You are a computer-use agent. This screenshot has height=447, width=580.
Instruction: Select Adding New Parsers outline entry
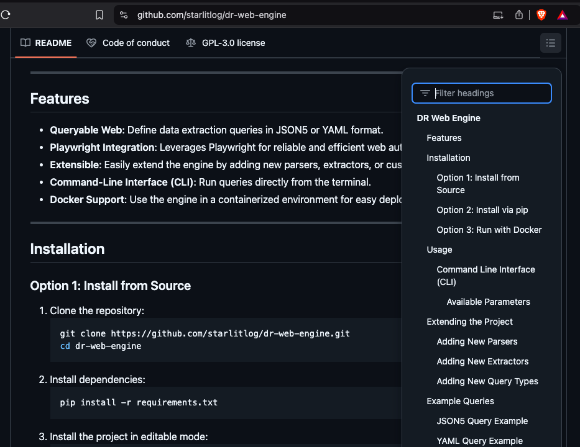point(477,341)
